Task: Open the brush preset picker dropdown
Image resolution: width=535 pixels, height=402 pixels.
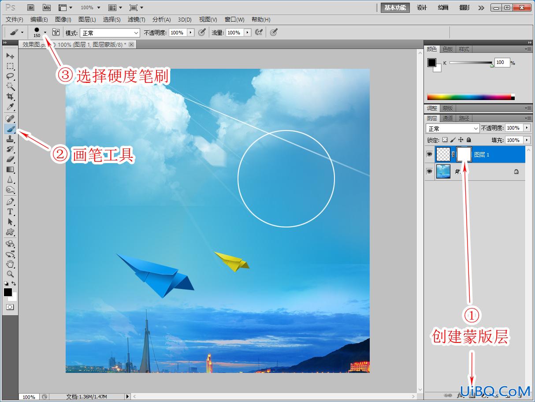Action: 45,32
